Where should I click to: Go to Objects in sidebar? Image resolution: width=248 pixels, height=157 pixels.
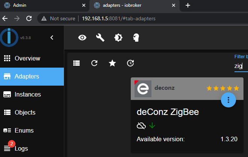(25, 112)
